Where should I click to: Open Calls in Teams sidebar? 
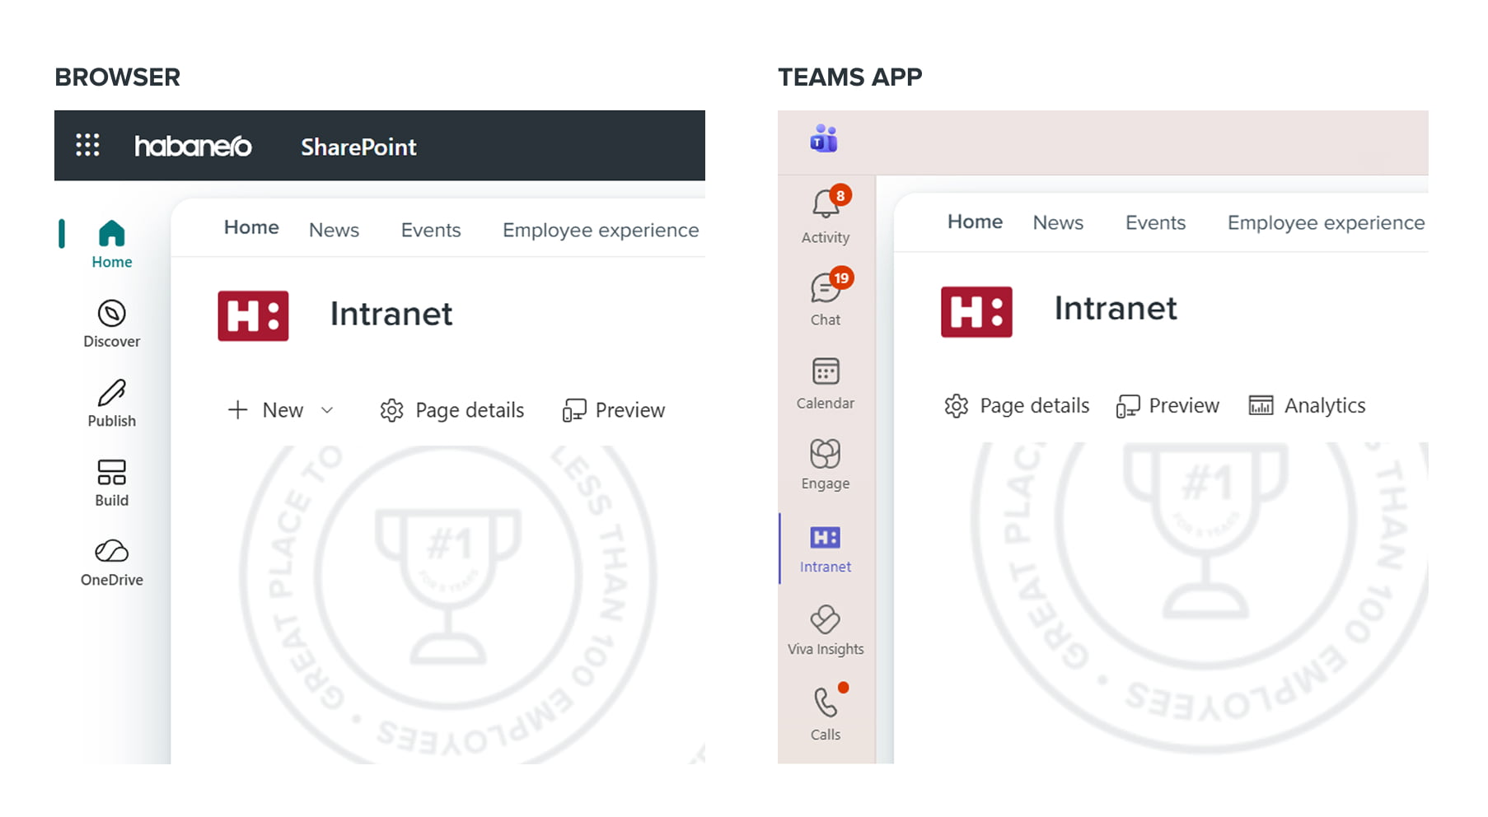[x=826, y=713]
